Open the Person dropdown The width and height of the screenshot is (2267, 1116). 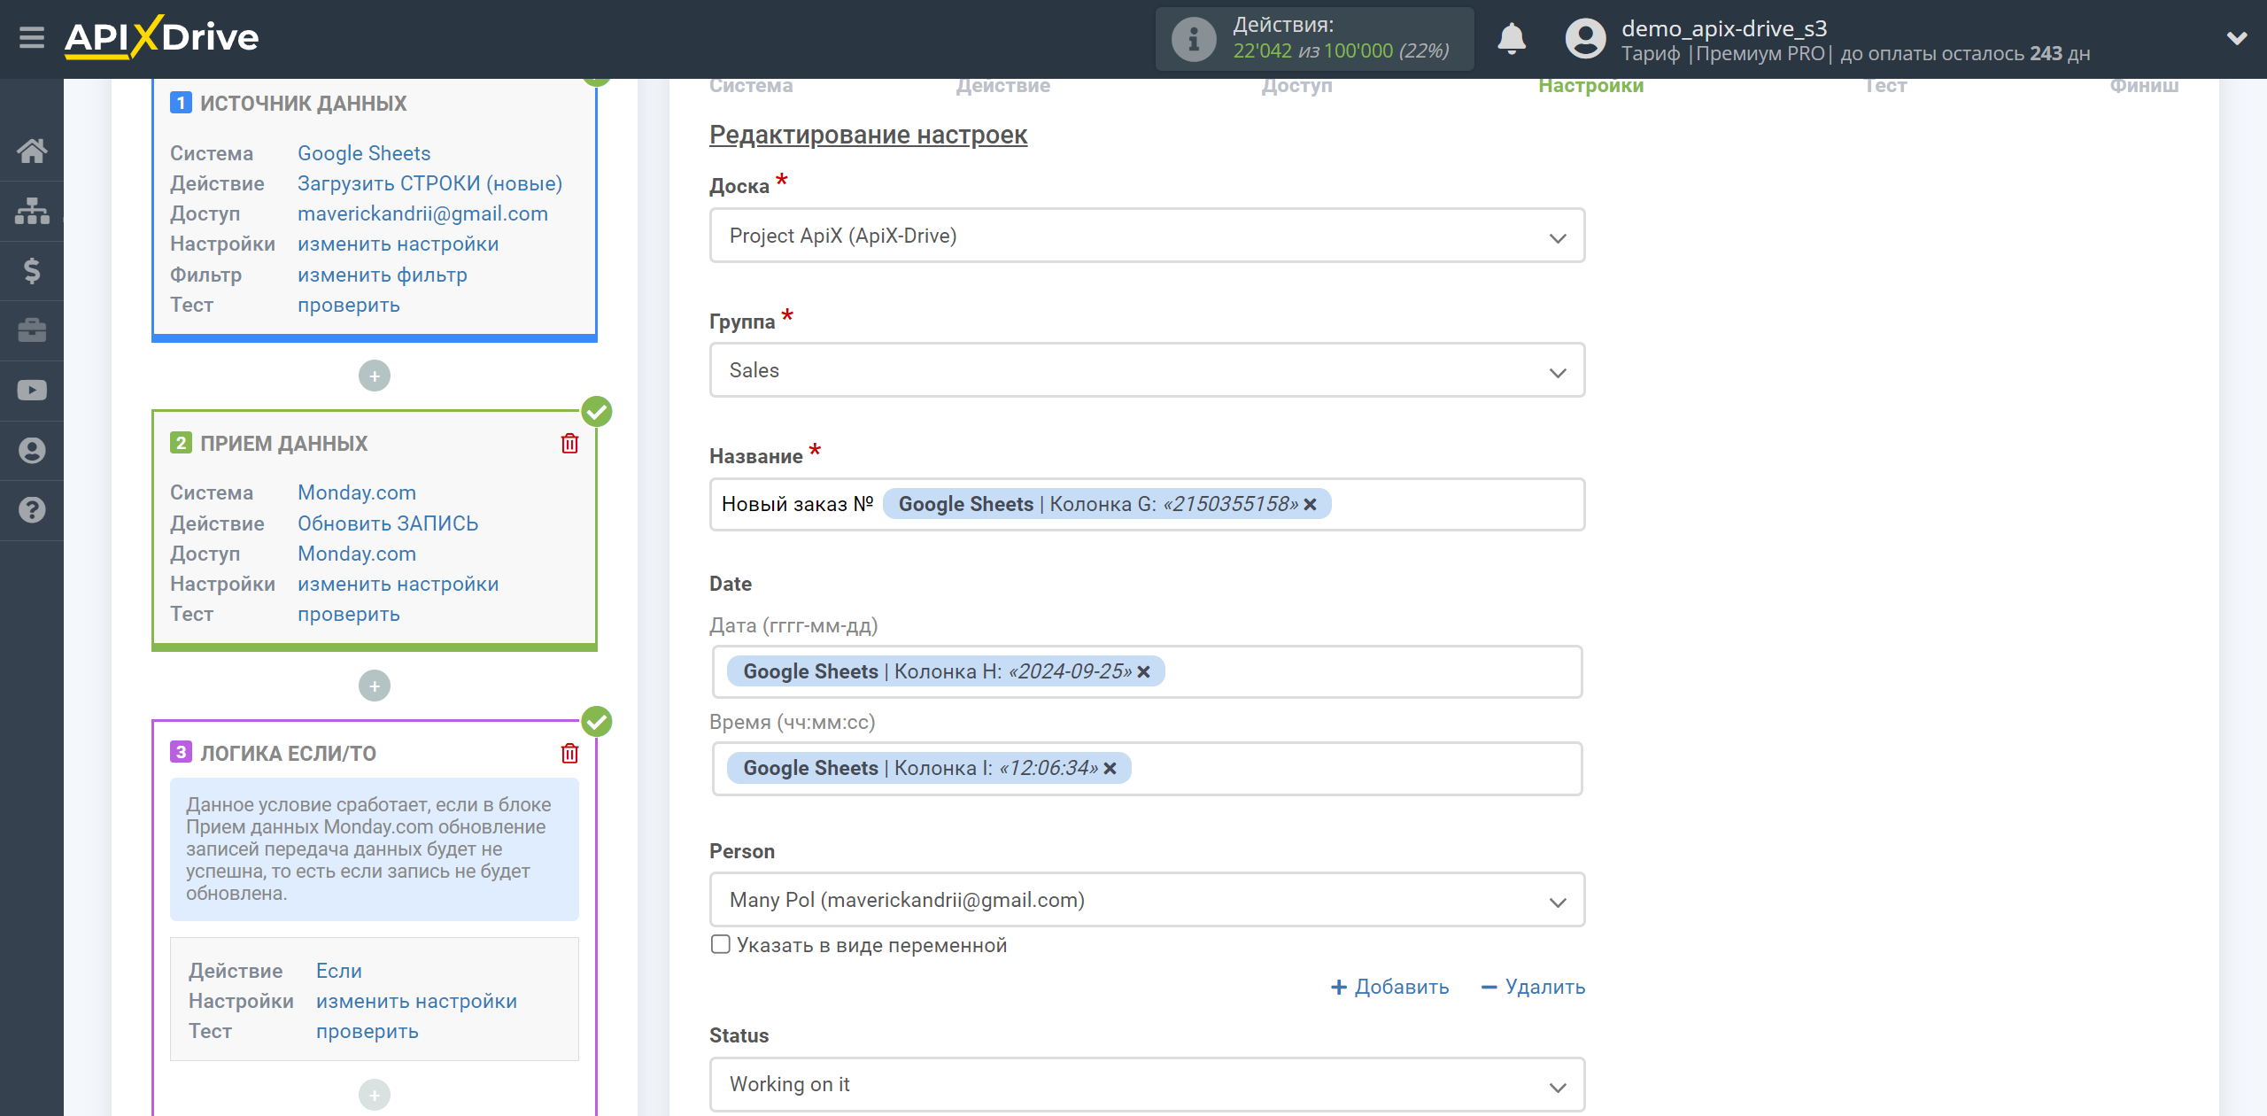tap(1147, 900)
